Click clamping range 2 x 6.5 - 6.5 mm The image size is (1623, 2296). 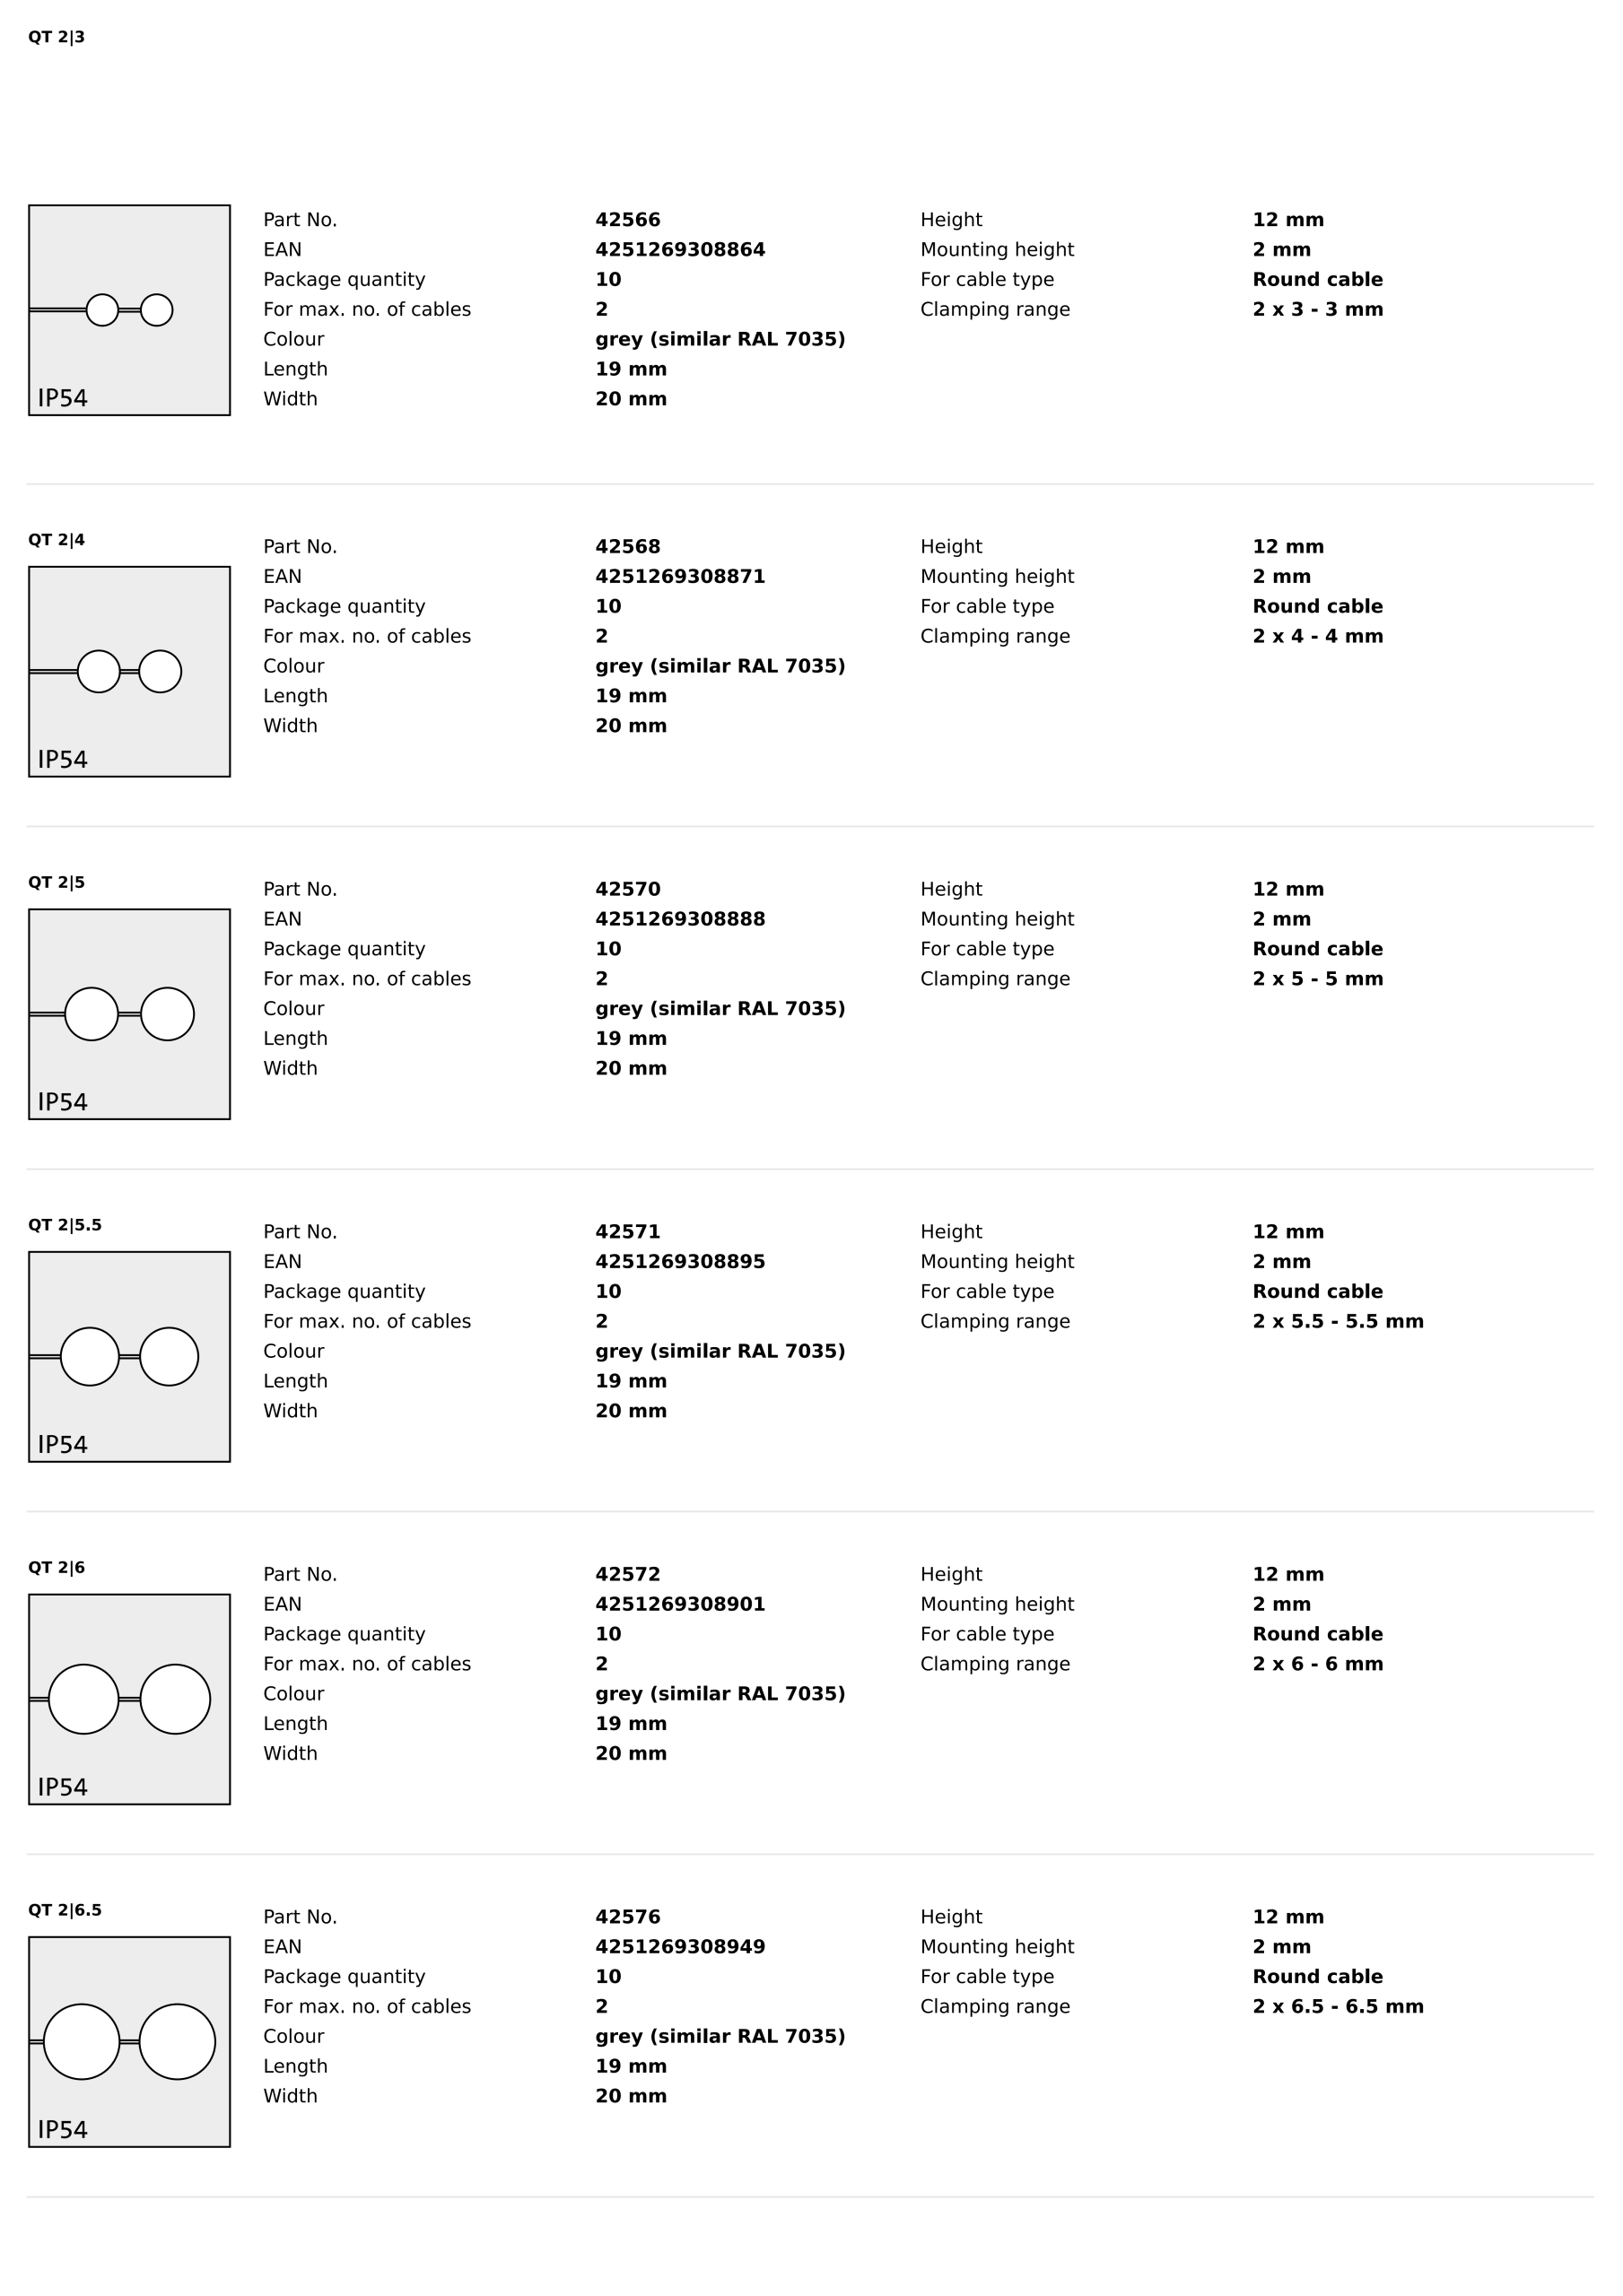(x=1337, y=2007)
